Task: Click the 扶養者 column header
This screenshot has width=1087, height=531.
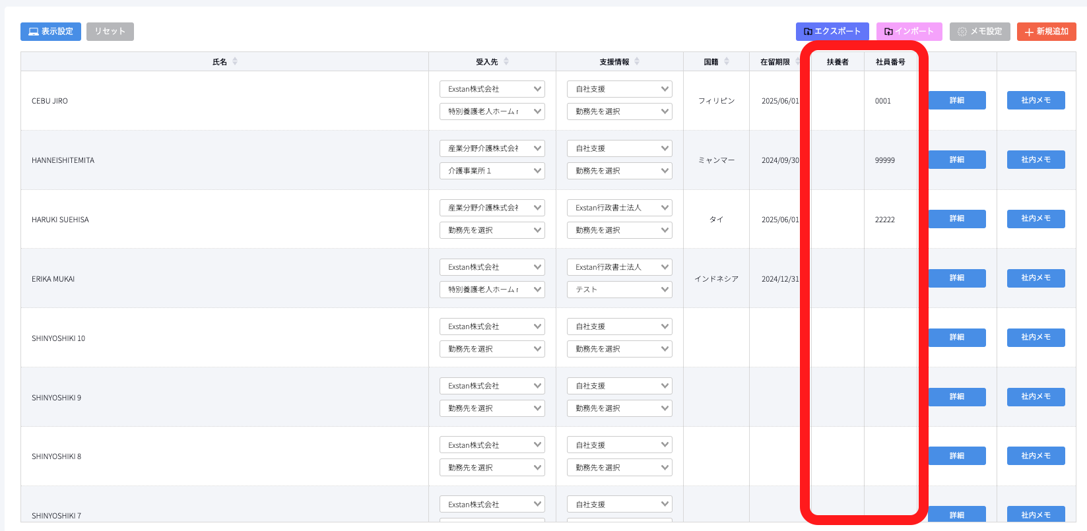Action: [x=837, y=62]
